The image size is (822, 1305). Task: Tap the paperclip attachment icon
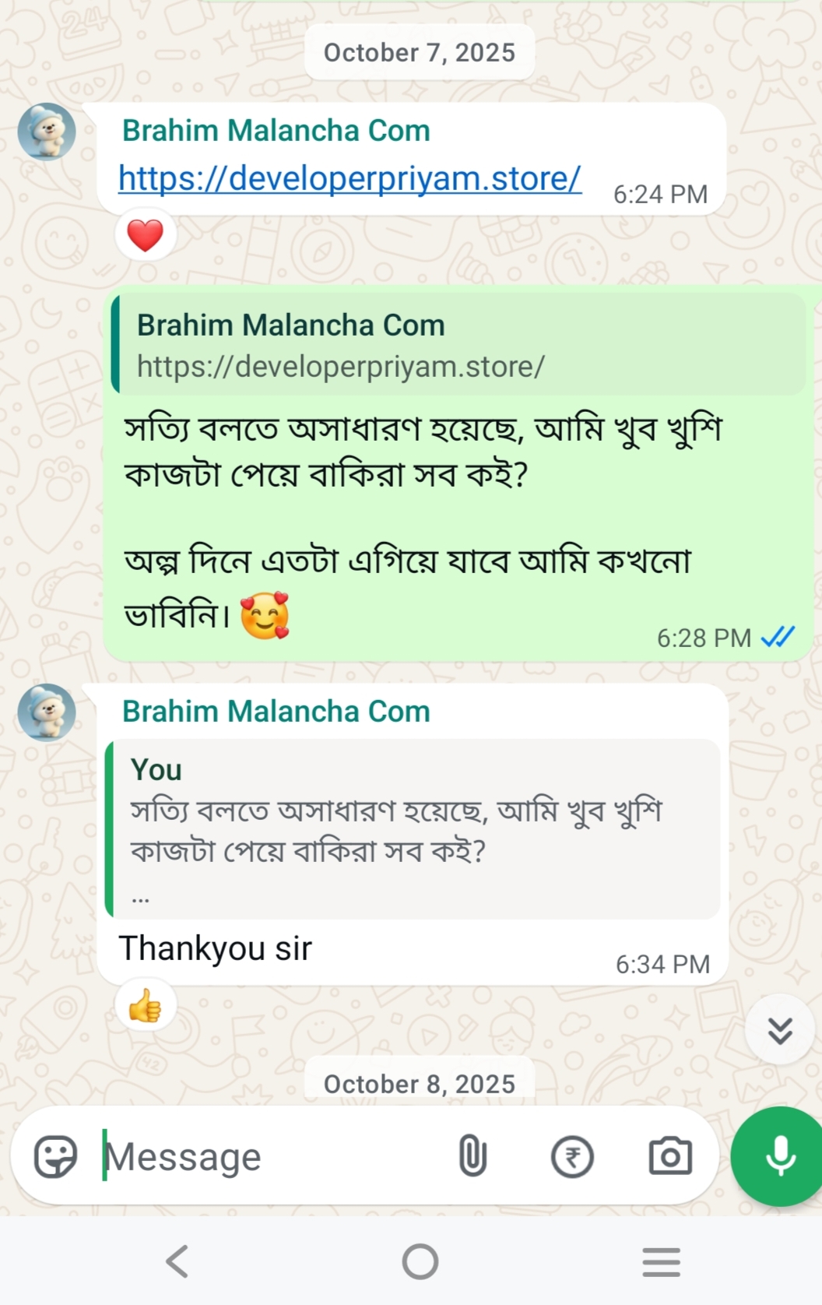point(472,1156)
